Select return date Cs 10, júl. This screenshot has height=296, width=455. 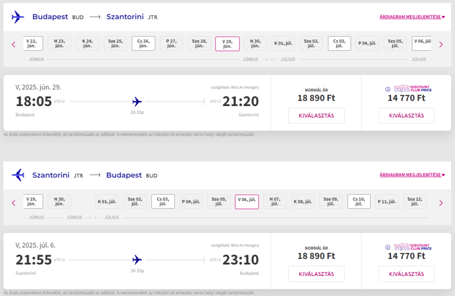pos(359,201)
